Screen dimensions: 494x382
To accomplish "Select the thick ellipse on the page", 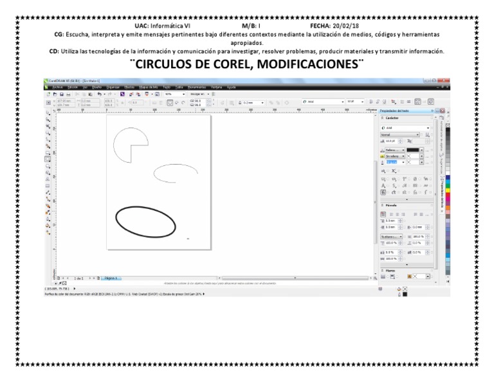I will [x=145, y=222].
